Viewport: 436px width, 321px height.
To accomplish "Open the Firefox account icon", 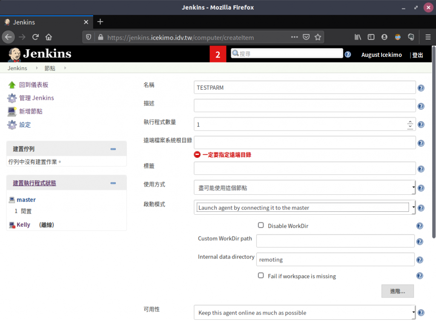I will point(384,37).
